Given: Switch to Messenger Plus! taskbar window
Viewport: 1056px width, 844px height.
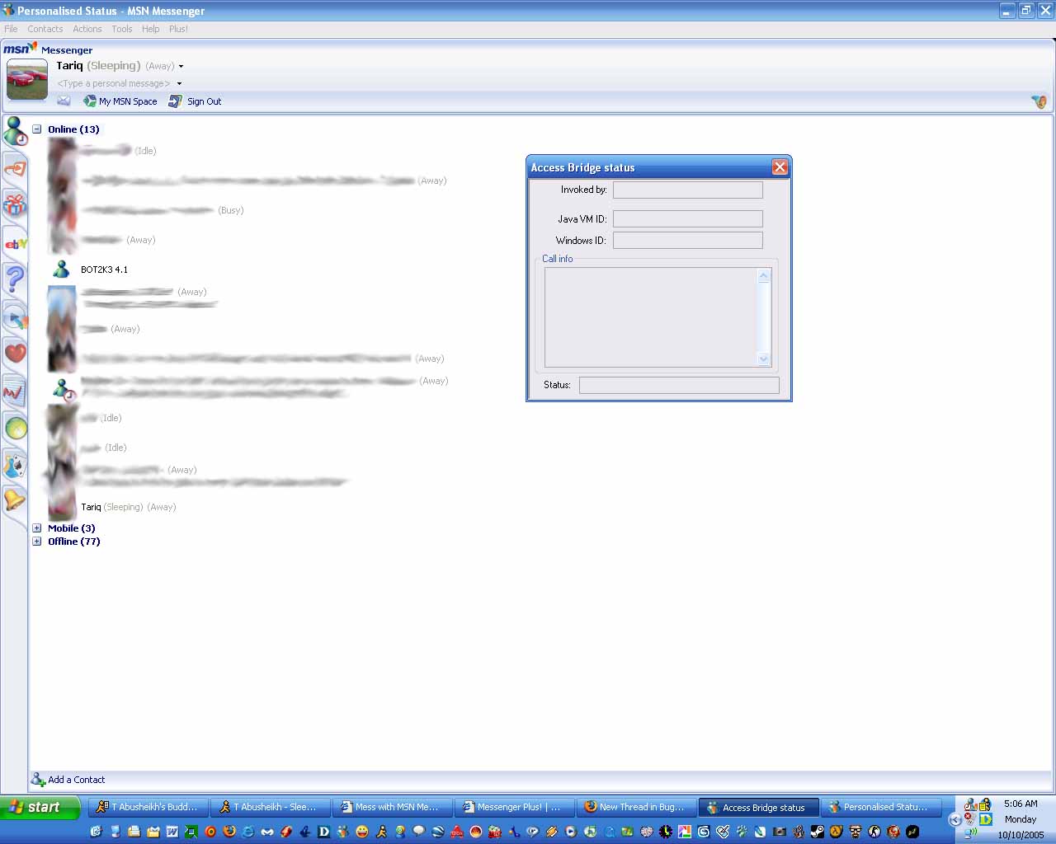Looking at the screenshot, I should tap(515, 807).
